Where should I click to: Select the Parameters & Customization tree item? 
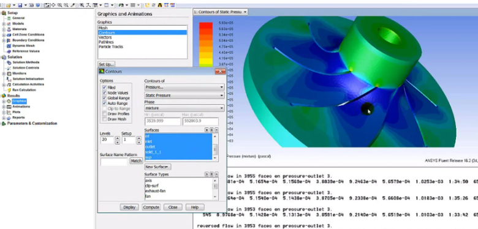[x=32, y=123]
